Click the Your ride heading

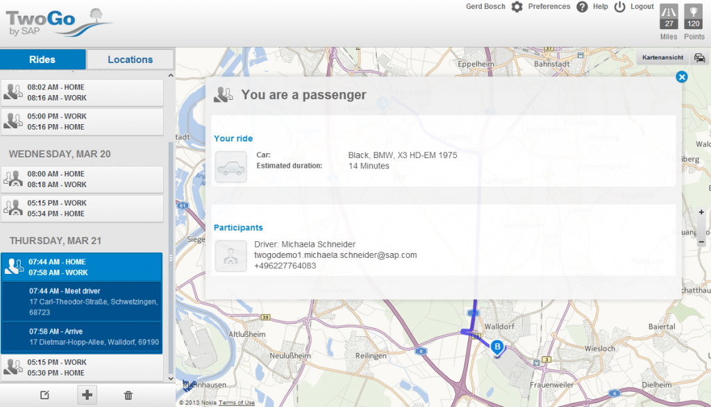click(233, 139)
